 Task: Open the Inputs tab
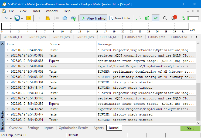[49, 128]
